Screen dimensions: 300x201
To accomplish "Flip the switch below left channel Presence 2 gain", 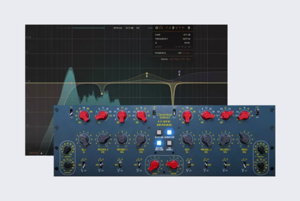I will (x=101, y=165).
